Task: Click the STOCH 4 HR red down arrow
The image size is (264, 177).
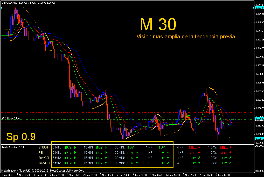Action: [x=199, y=147]
